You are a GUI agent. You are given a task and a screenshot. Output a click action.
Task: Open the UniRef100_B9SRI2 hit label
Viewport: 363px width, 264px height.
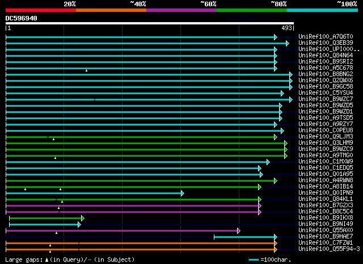pos(326,62)
